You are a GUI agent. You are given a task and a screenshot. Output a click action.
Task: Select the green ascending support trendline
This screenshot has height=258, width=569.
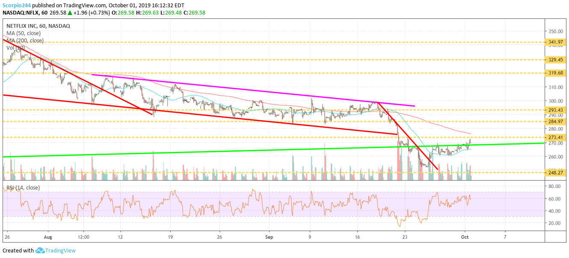tap(274, 150)
